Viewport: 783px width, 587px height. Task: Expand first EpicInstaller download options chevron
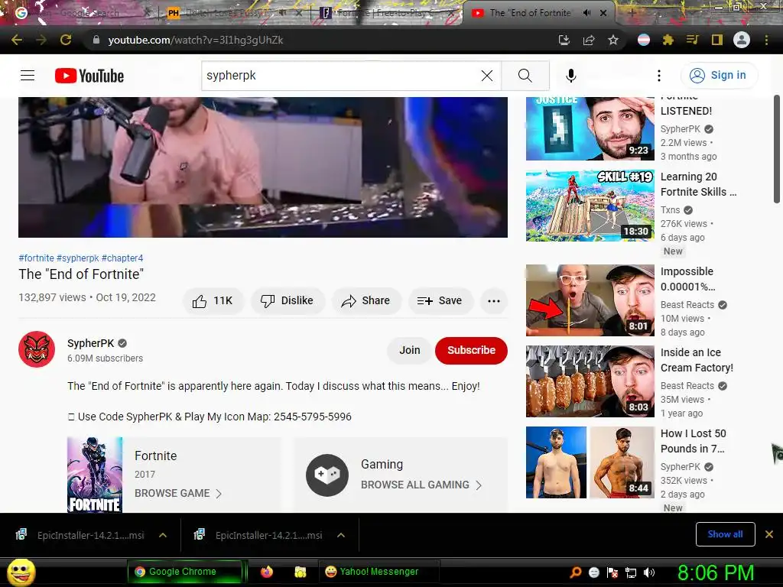point(162,535)
